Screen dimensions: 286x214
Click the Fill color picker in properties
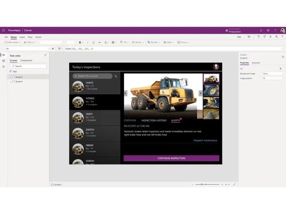[x=281, y=68]
